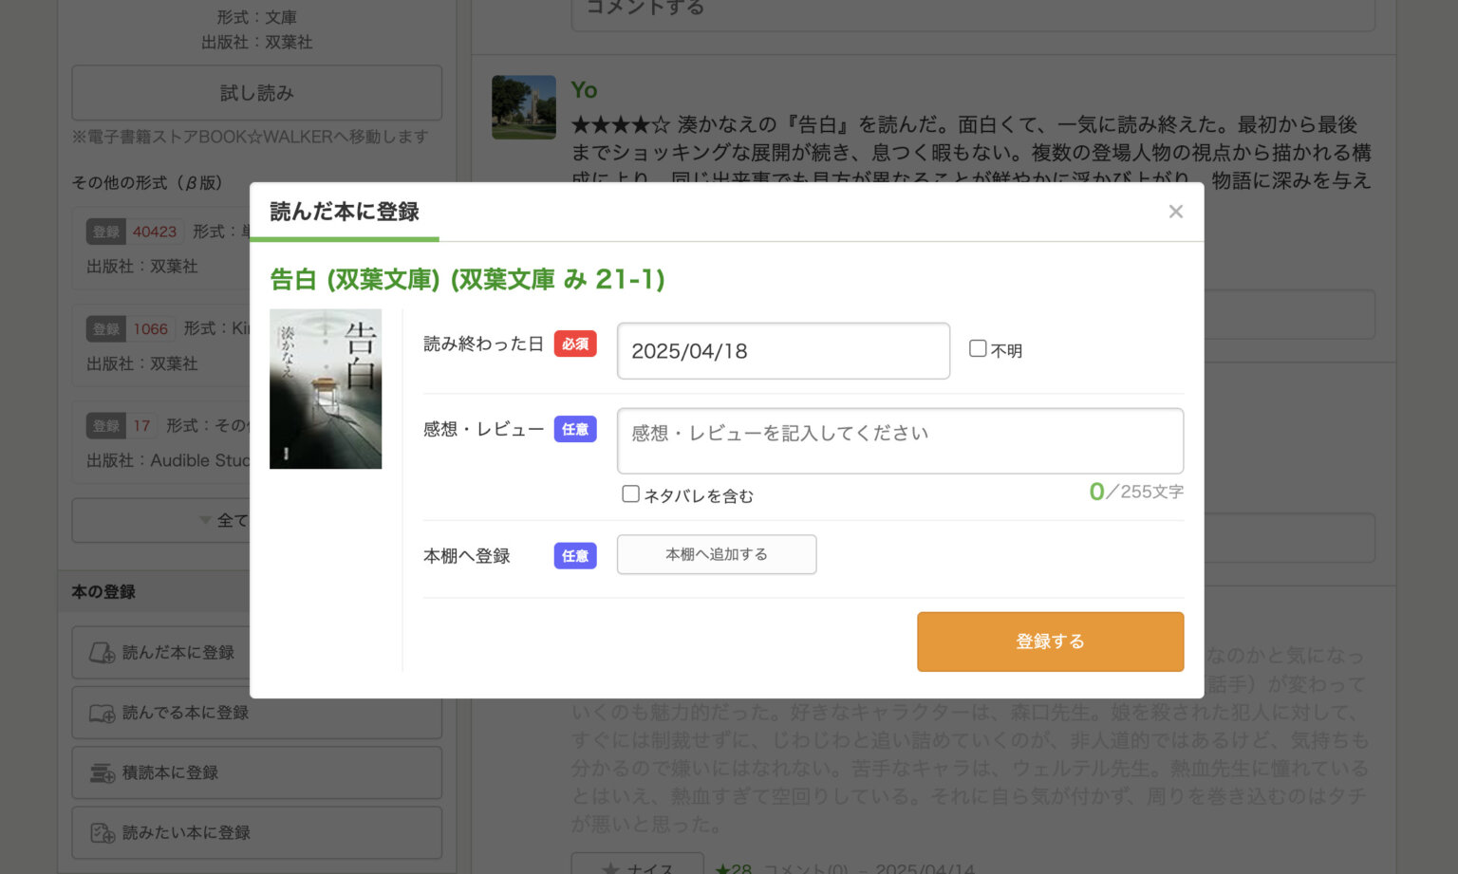
Task: Submit with the orange 登録する button
Action: (x=1049, y=642)
